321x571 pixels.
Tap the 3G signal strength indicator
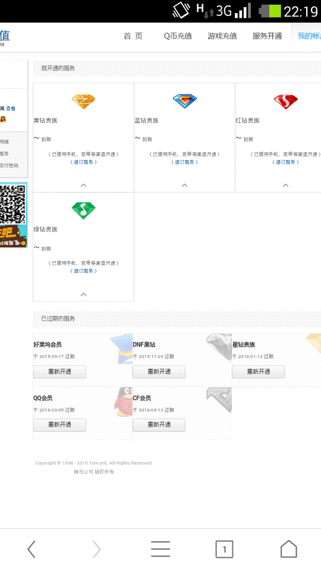point(233,11)
